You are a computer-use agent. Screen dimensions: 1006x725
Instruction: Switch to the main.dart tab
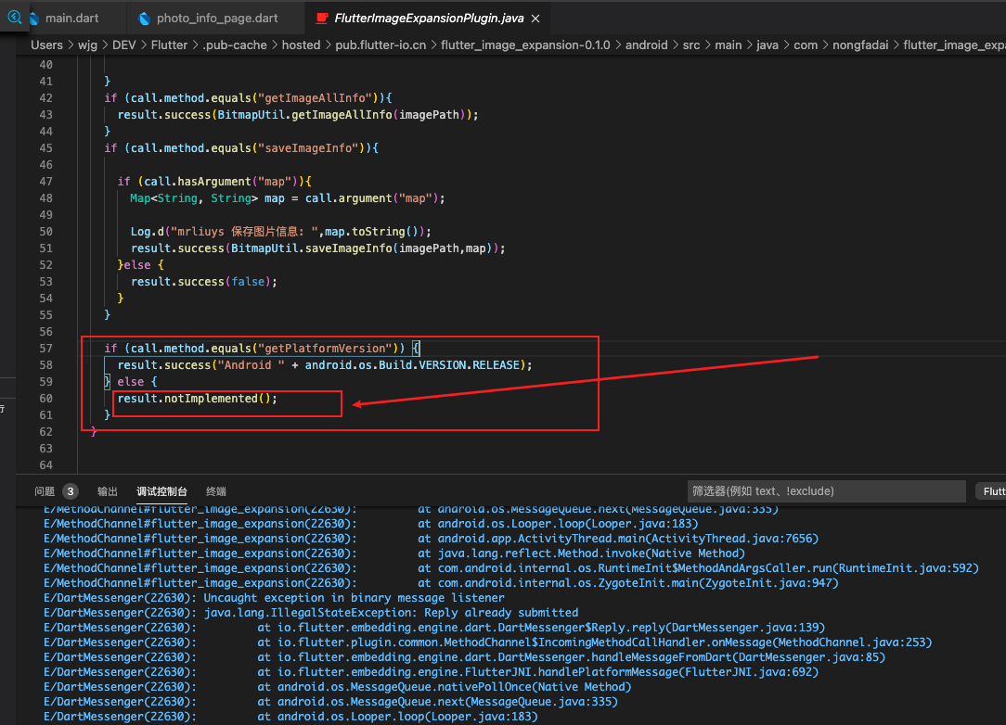pyautogui.click(x=74, y=17)
